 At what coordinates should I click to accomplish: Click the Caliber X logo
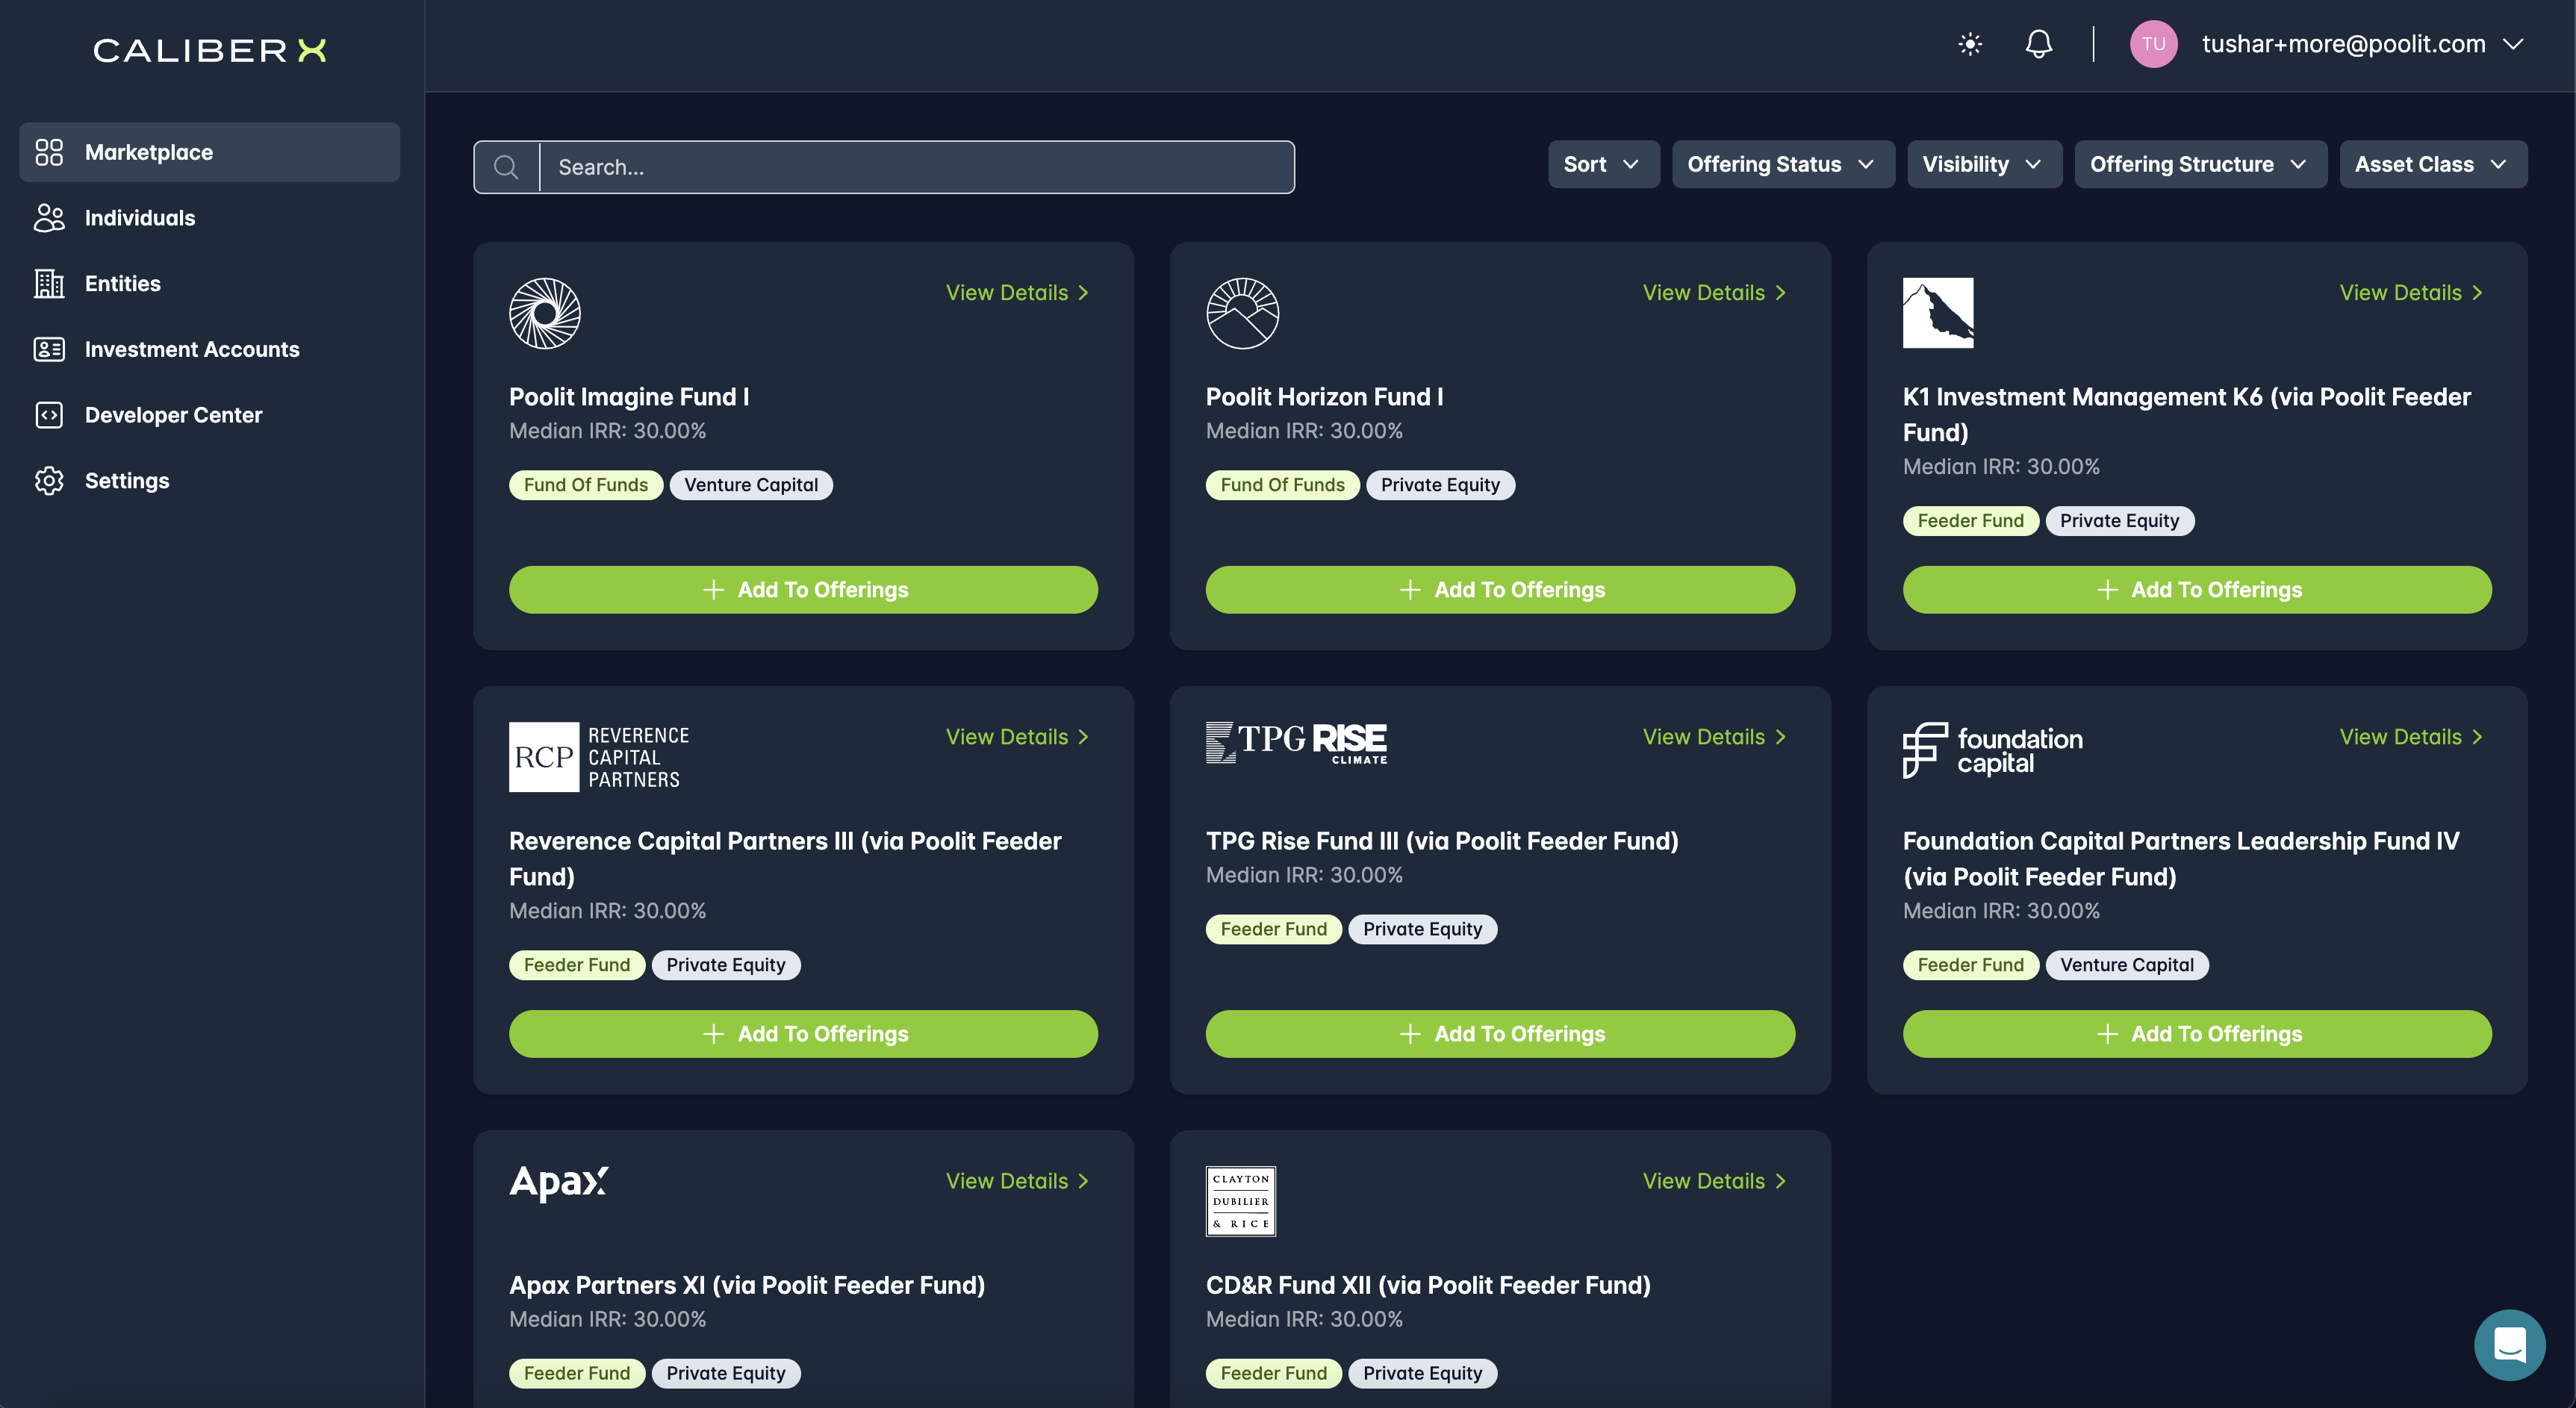click(x=210, y=50)
